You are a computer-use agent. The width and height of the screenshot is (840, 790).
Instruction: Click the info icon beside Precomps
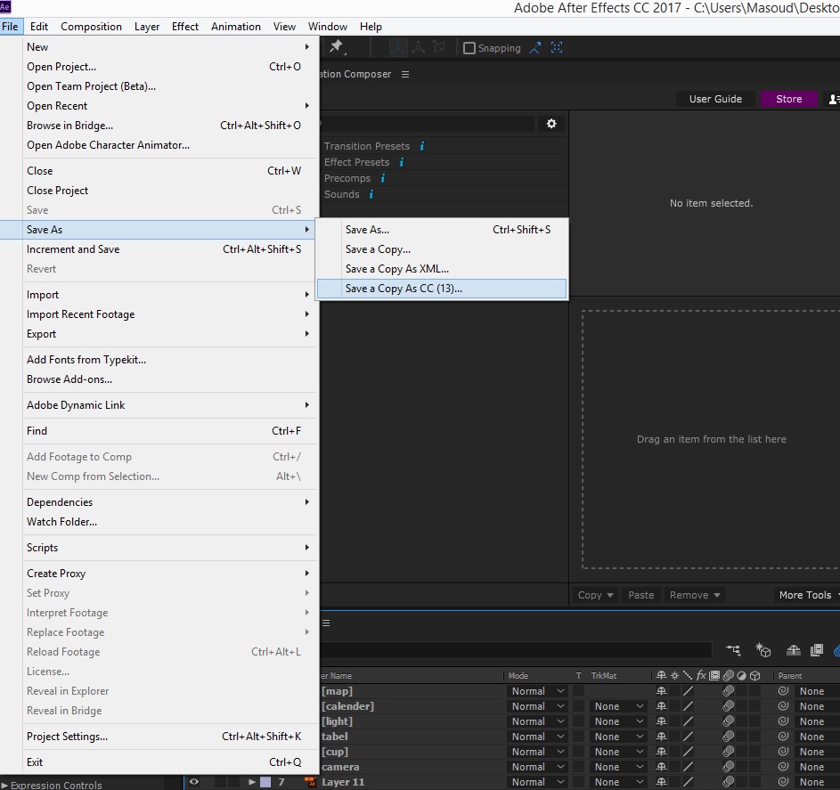click(x=382, y=178)
